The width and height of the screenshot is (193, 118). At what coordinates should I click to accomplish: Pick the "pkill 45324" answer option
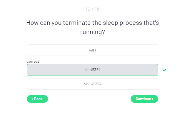tap(92, 84)
